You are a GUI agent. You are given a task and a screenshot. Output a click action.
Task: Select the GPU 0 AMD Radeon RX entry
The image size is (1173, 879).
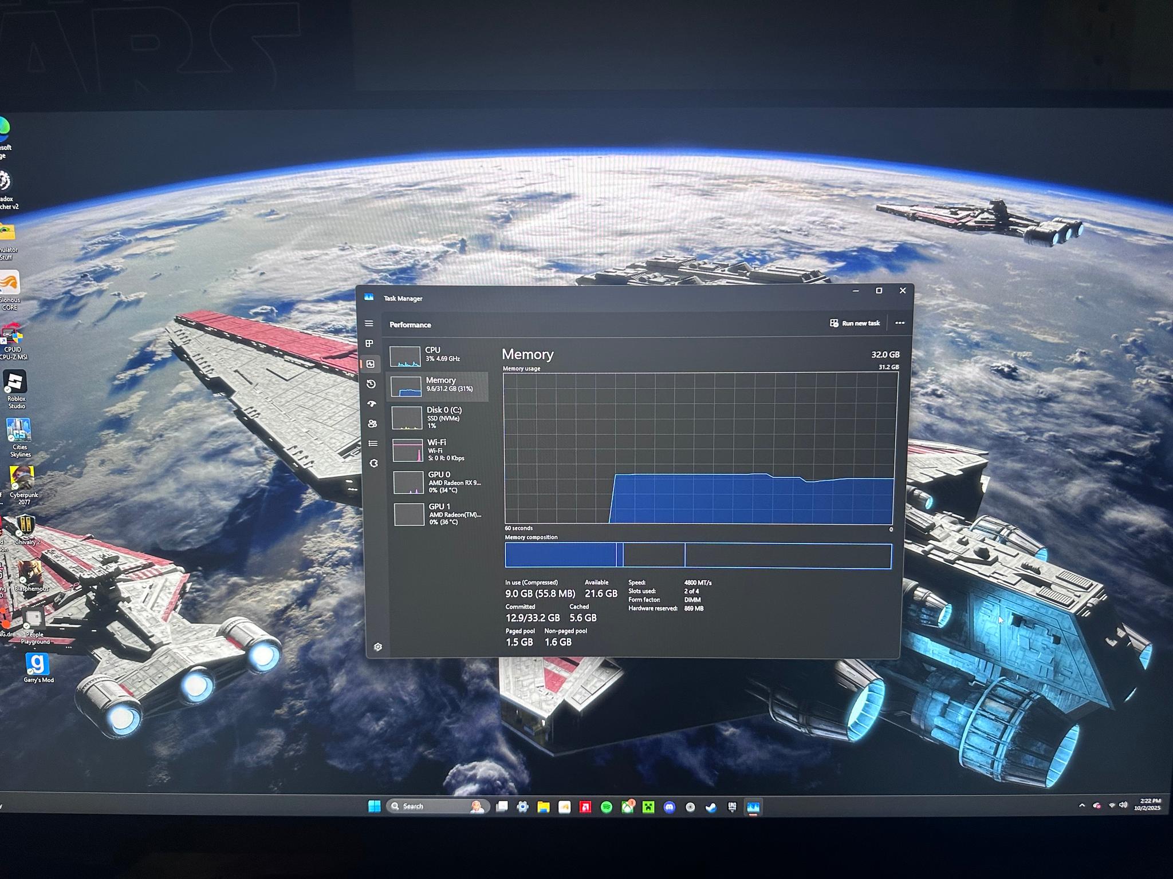point(440,482)
